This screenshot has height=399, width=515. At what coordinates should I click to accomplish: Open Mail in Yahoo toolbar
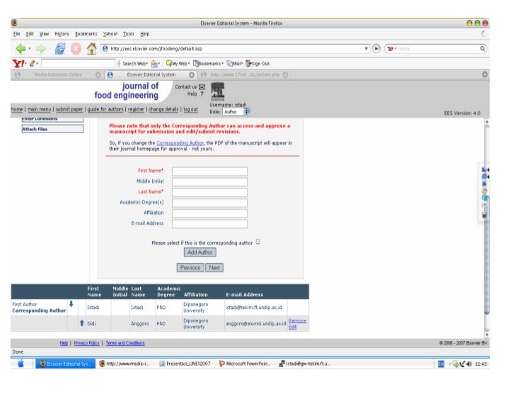click(x=235, y=64)
